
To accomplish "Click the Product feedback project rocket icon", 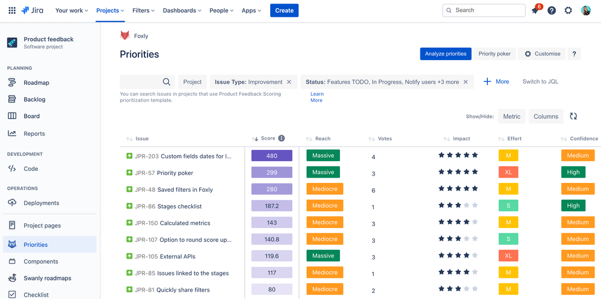I will 12,43.
